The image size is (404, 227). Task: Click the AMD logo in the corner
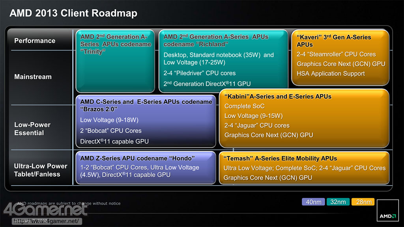tap(387, 210)
